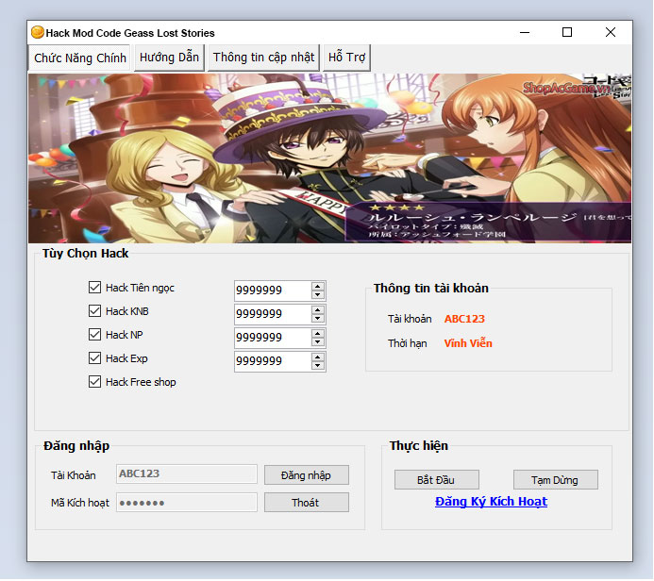Click the Code Geass banner image
The height and width of the screenshot is (581, 654).
329,158
